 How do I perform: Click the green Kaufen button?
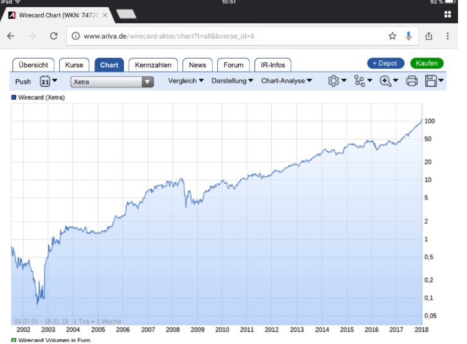point(427,63)
